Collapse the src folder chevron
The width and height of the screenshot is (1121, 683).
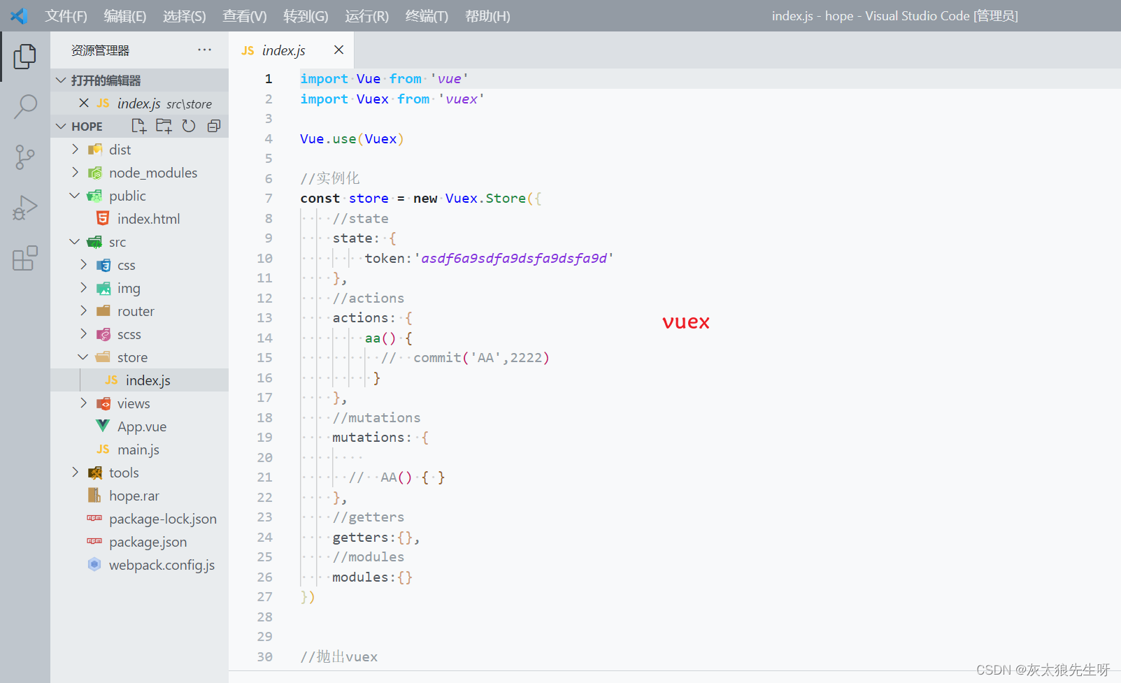pos(75,241)
